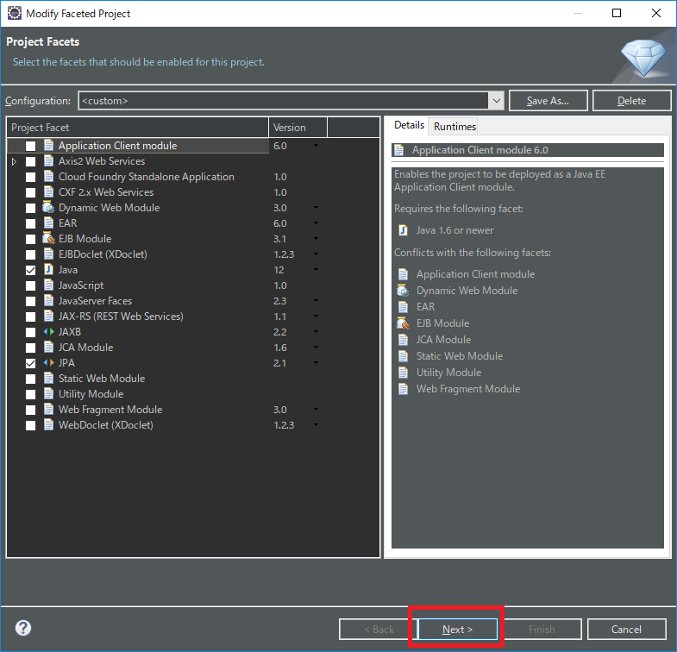Click the Static Web Module facet icon
This screenshot has width=677, height=652.
click(x=49, y=379)
